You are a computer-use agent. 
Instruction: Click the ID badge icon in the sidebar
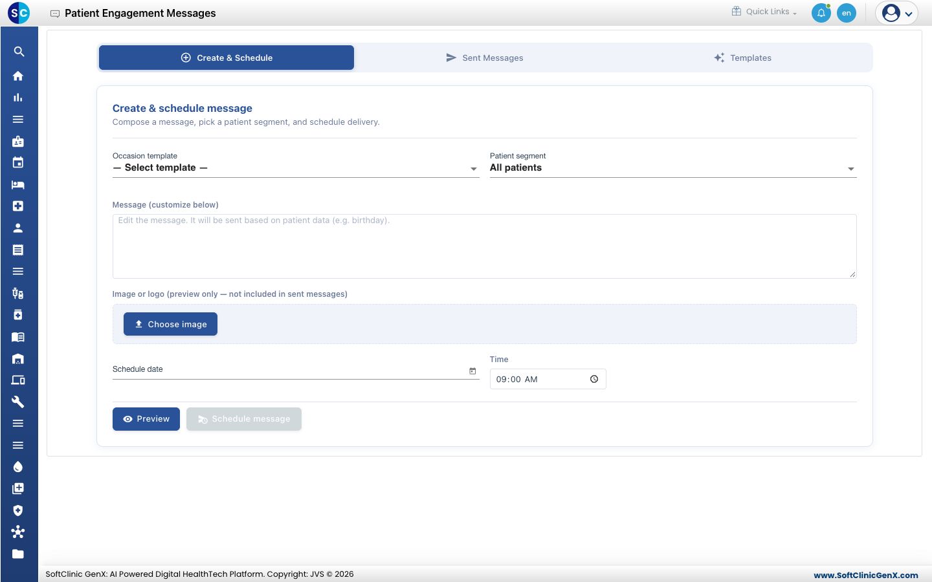(18, 141)
